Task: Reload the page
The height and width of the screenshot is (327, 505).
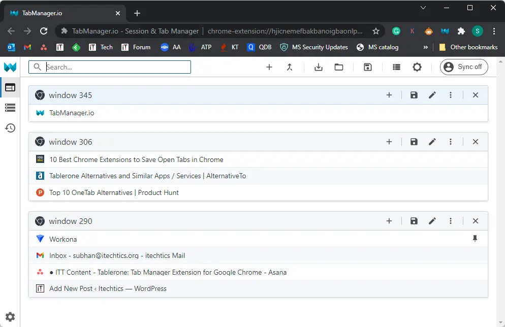Action: pyautogui.click(x=44, y=31)
